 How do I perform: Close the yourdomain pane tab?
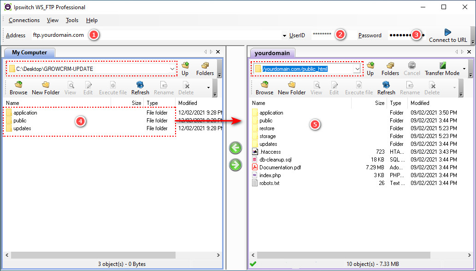click(469, 52)
